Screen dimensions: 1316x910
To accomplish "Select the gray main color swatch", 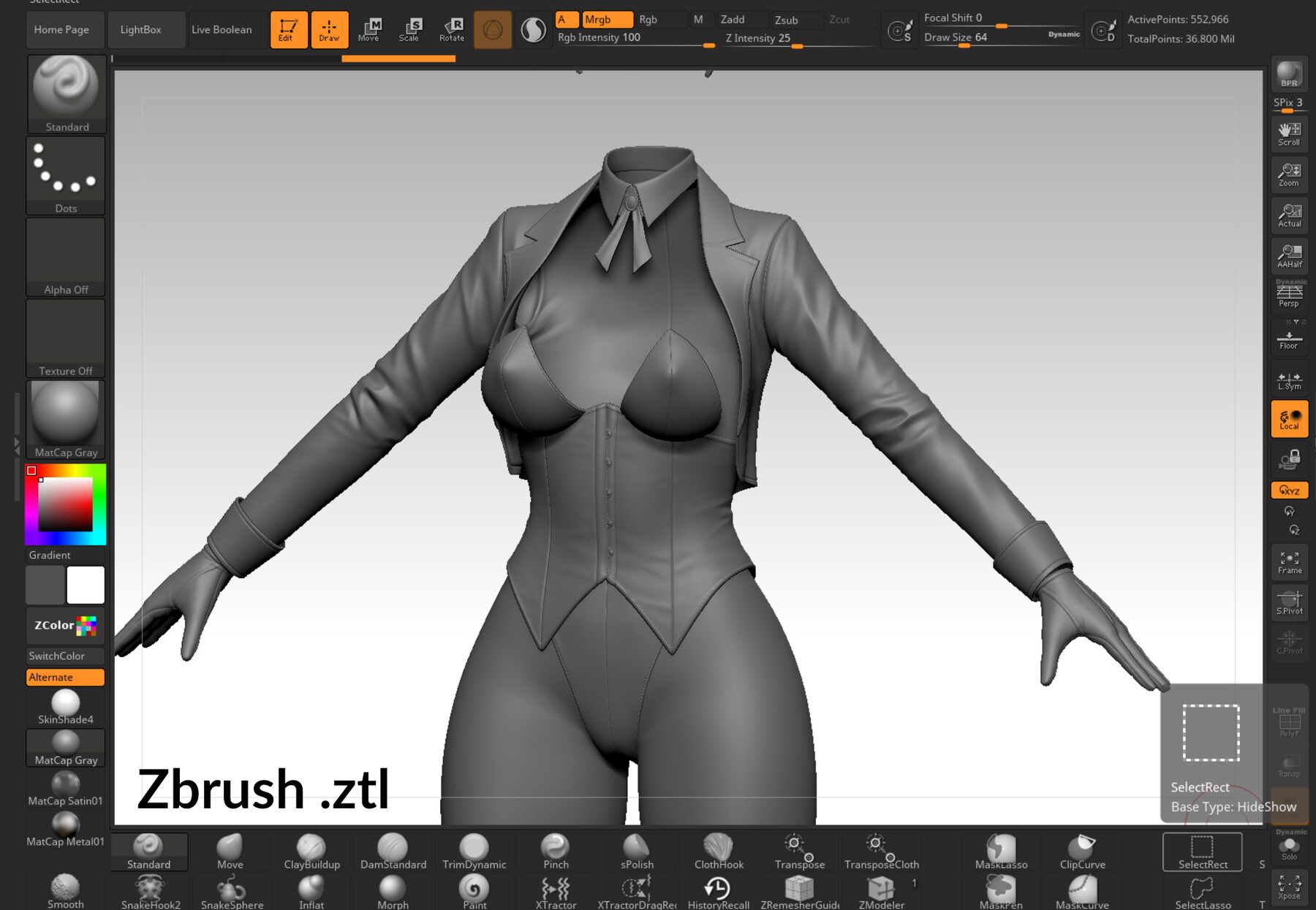I will click(45, 585).
